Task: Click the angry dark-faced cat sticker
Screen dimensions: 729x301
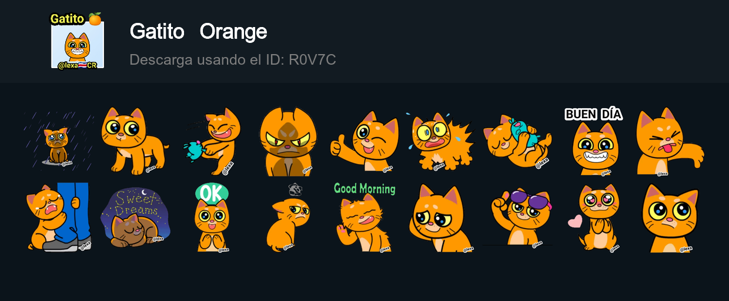Action: pos(288,141)
